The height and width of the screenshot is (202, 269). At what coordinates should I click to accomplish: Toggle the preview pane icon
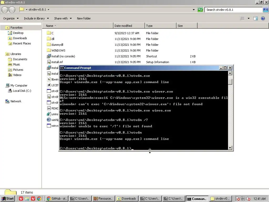tap(255, 18)
